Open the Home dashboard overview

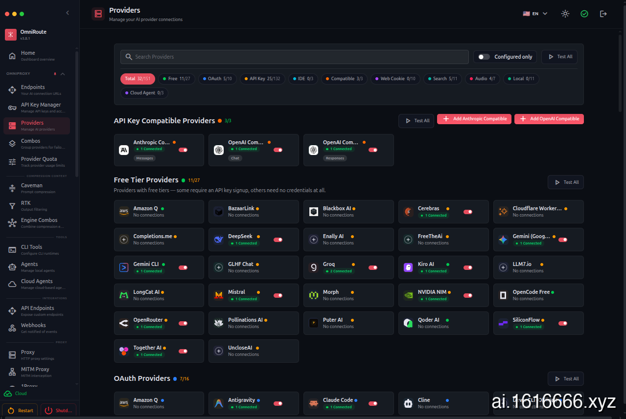tap(38, 56)
